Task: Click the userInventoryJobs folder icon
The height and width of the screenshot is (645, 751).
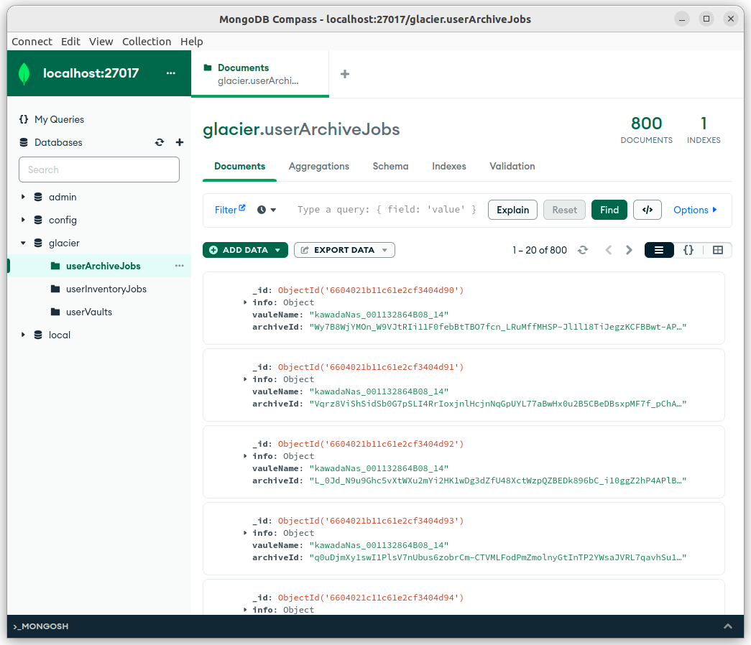Action: 55,289
